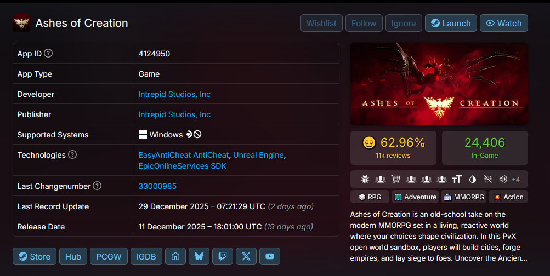
Task: Open the Last Changenumber help question mark
Action: point(97,186)
